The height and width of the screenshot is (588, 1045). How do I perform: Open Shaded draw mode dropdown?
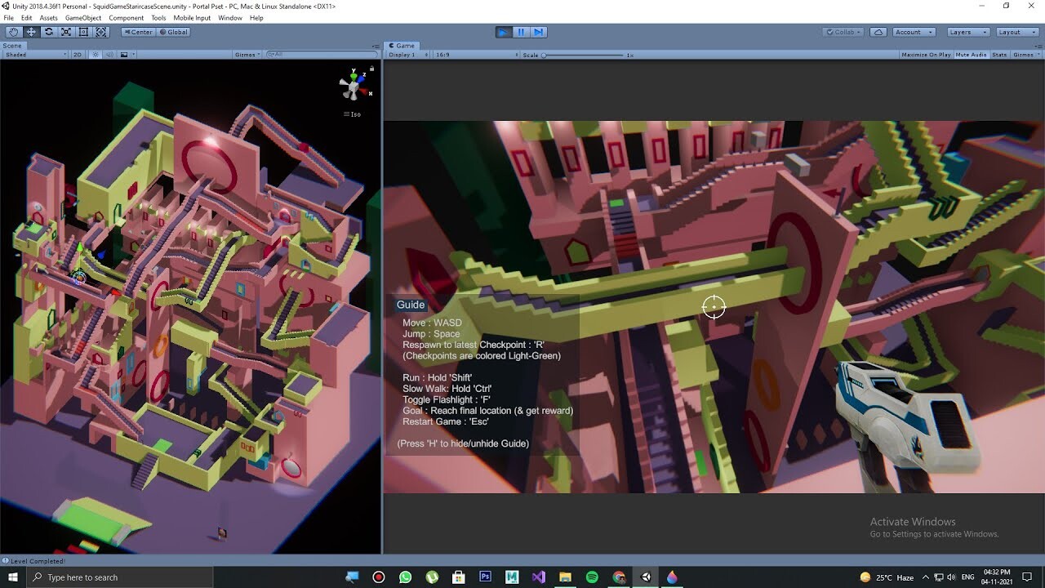34,55
